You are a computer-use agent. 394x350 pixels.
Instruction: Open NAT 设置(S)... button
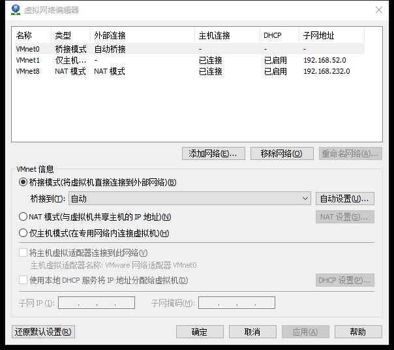tap(344, 217)
